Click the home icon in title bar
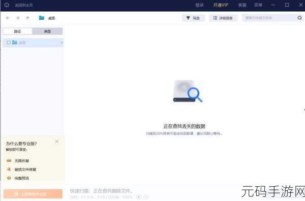Screen dimensions: 305x201 click(x=7, y=5)
